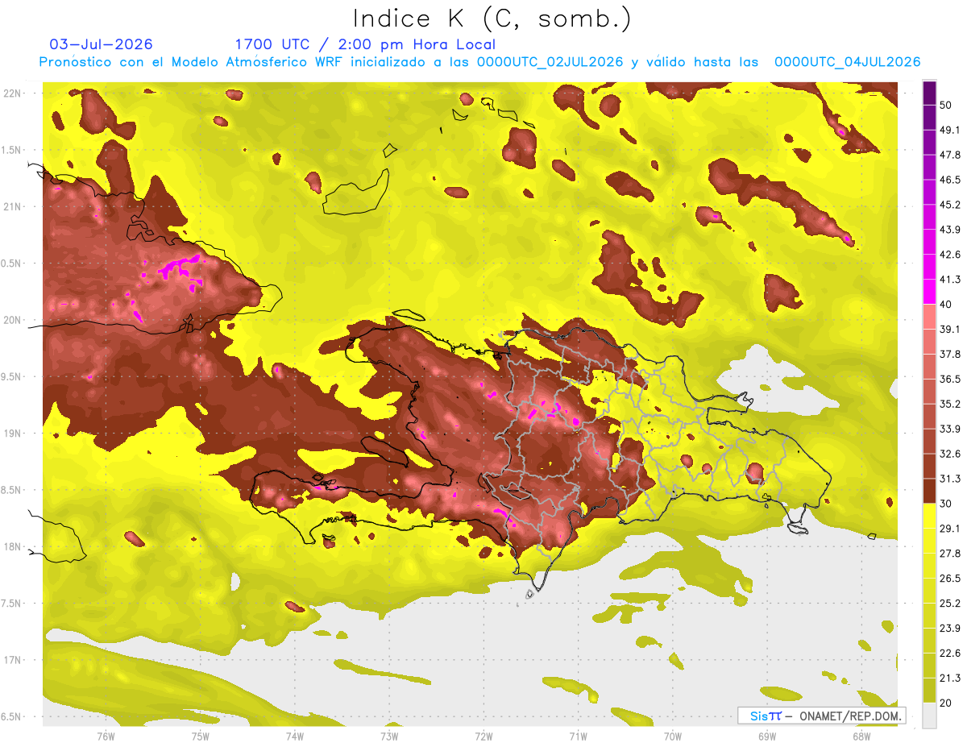Click the "72W" longitude label
The height and width of the screenshot is (747, 967).
click(x=483, y=736)
